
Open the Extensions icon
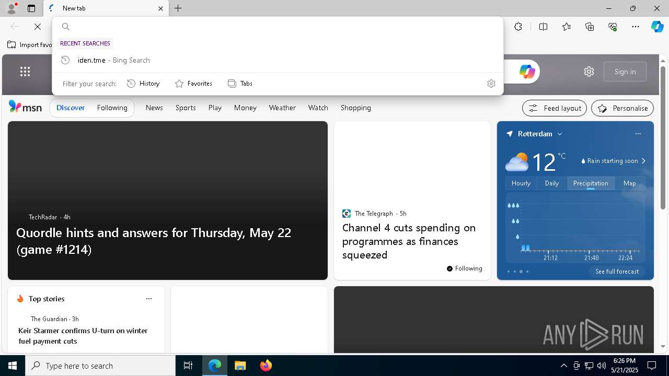[518, 27]
